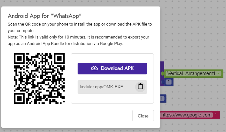Click the QR code image

tap(39, 78)
